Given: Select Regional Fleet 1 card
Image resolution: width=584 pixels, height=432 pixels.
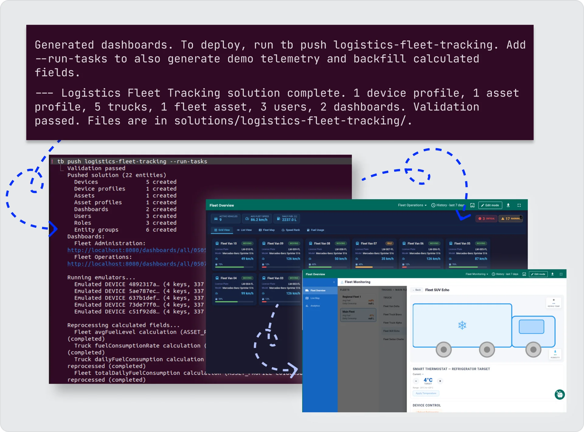Looking at the screenshot, I should pos(358,300).
